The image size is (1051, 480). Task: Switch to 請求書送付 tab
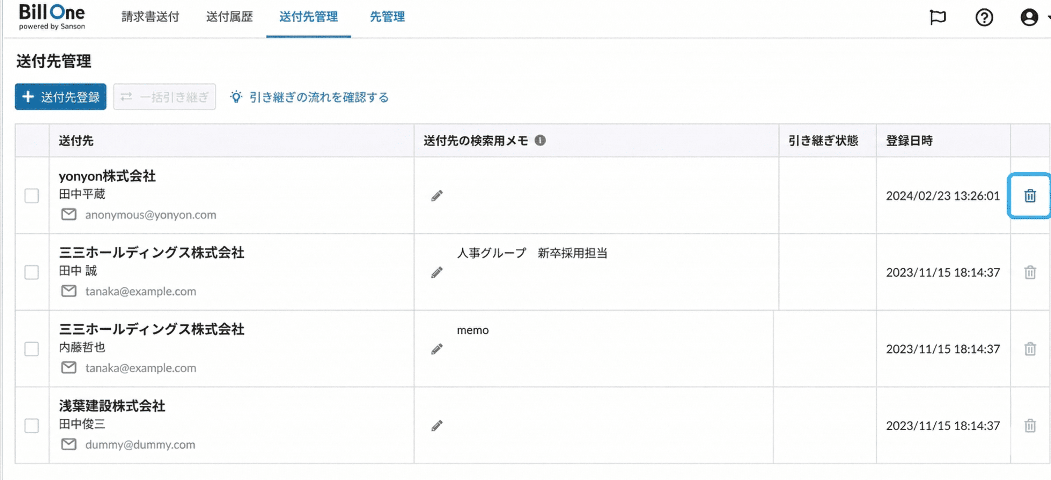(x=150, y=17)
